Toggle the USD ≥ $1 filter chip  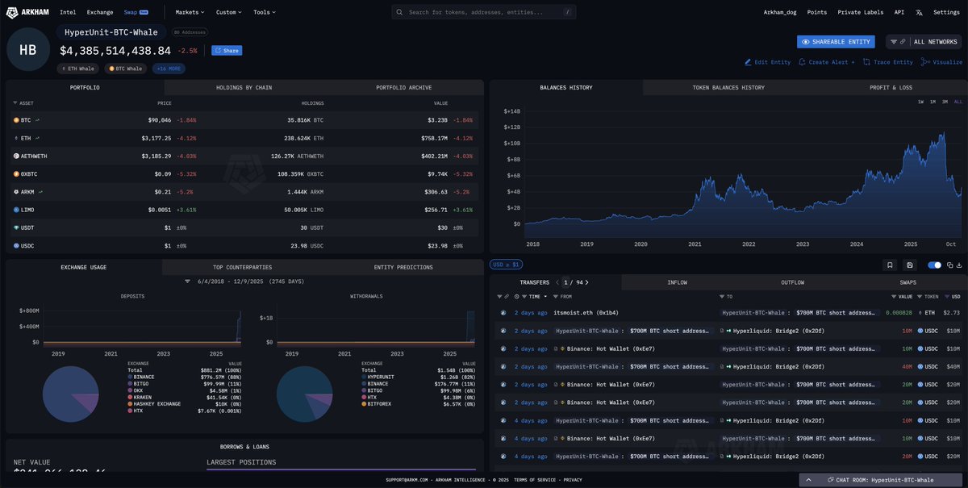point(507,265)
